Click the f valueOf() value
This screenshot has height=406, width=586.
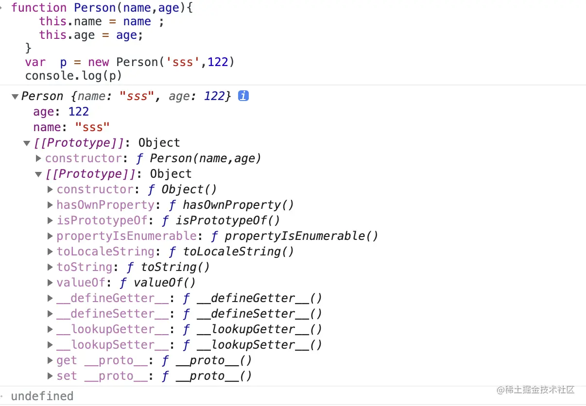pos(157,283)
